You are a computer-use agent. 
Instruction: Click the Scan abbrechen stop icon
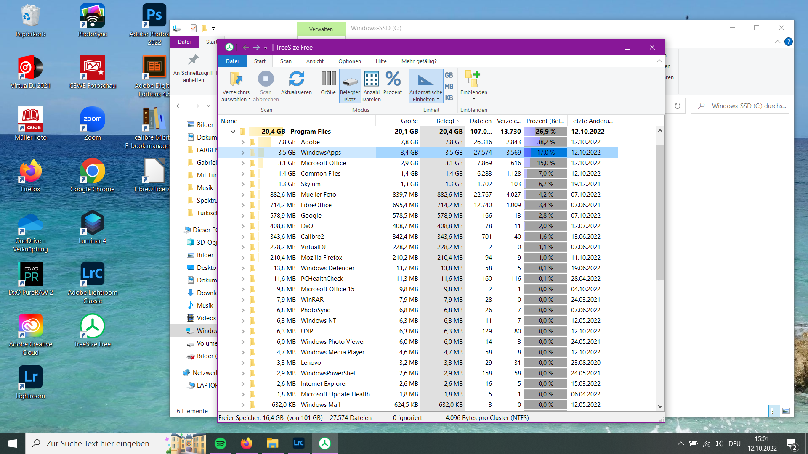click(266, 79)
